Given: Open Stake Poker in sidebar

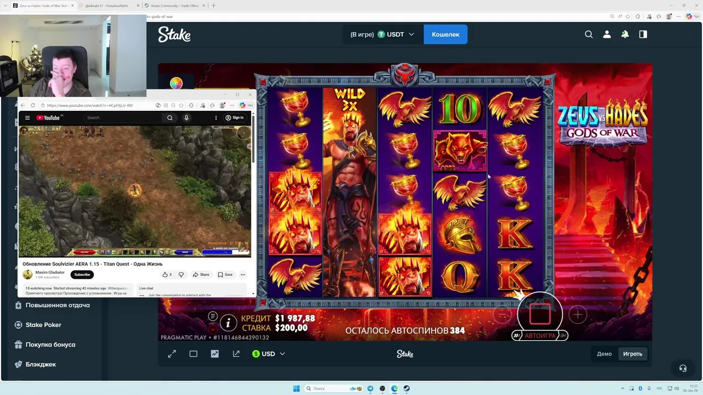Looking at the screenshot, I should coord(43,325).
